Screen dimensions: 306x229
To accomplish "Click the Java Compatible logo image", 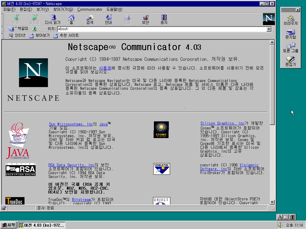I will click(x=18, y=141).
